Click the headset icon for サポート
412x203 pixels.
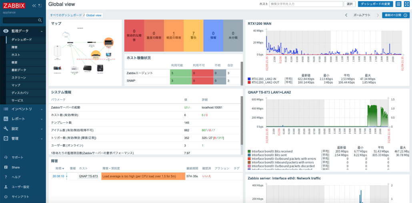pos(6,157)
